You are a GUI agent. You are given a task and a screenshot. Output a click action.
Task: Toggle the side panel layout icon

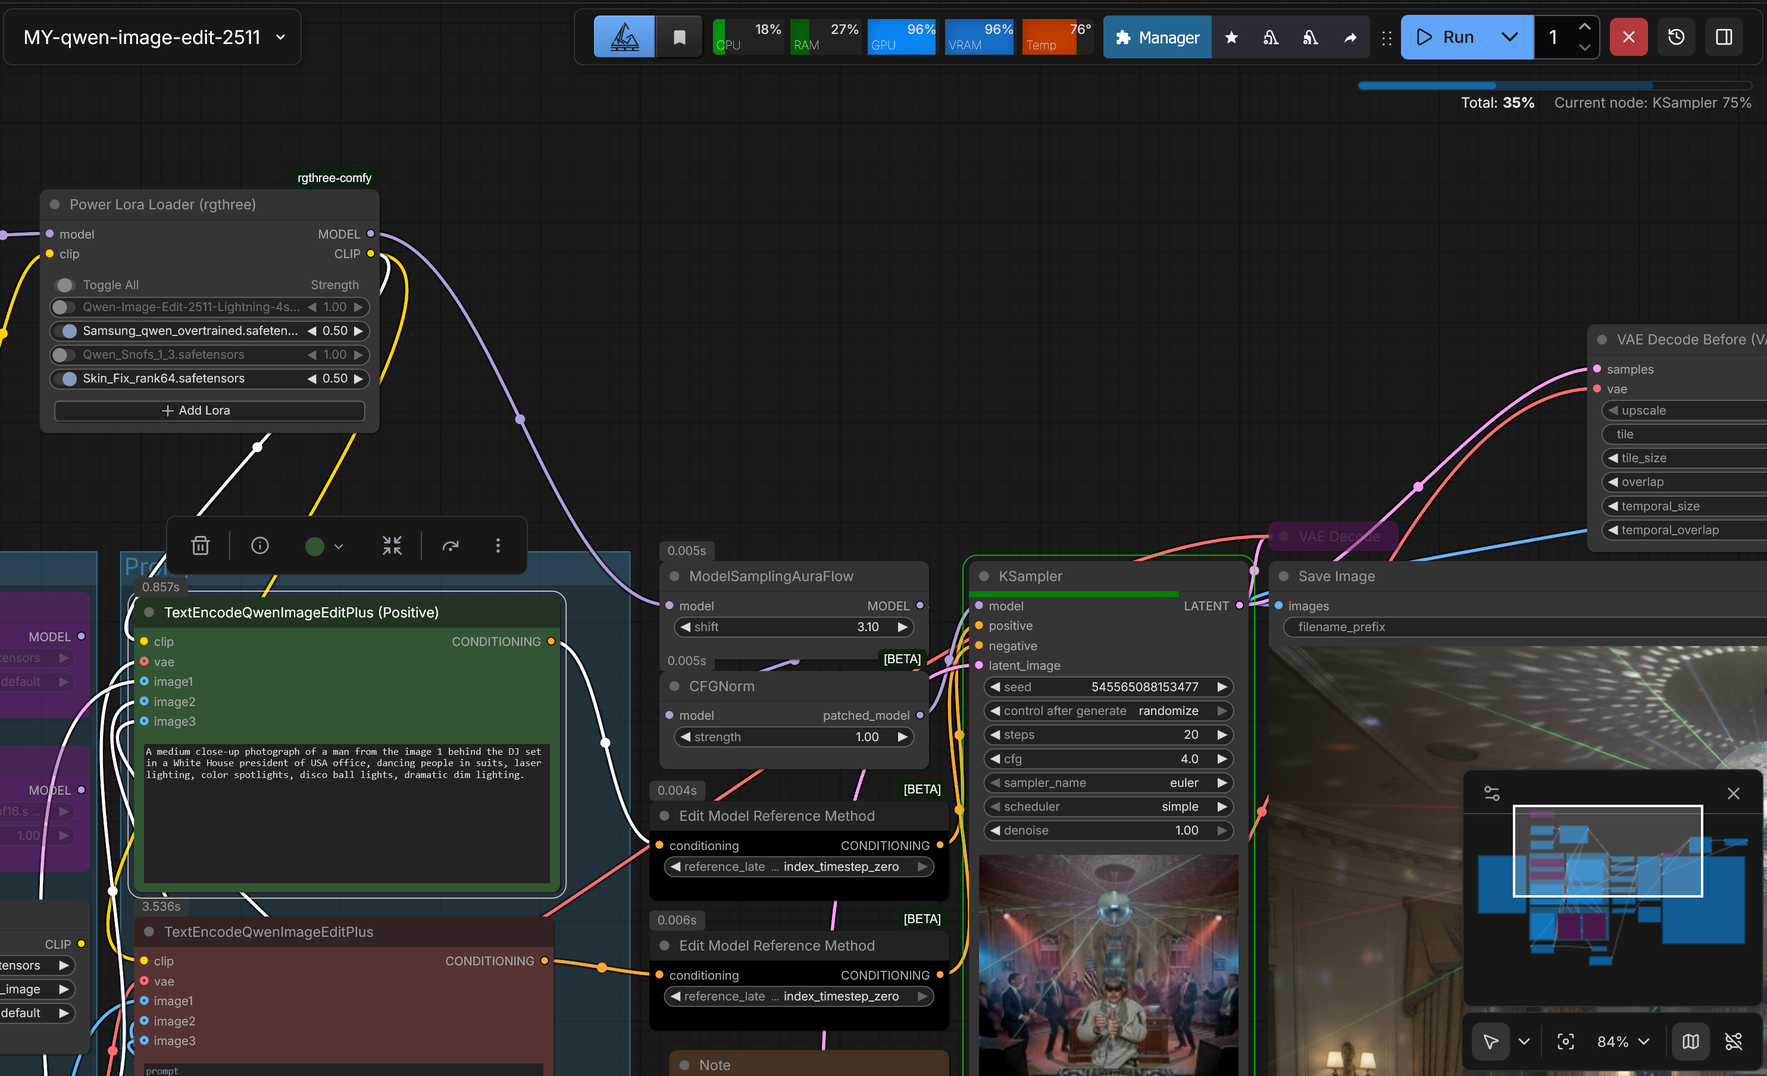(1723, 36)
